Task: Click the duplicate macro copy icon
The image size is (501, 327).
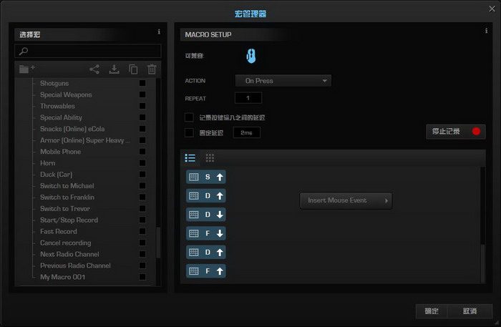Action: 133,69
